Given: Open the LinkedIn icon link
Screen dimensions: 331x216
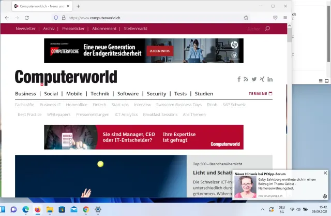Looking at the screenshot, I should click(x=270, y=79).
